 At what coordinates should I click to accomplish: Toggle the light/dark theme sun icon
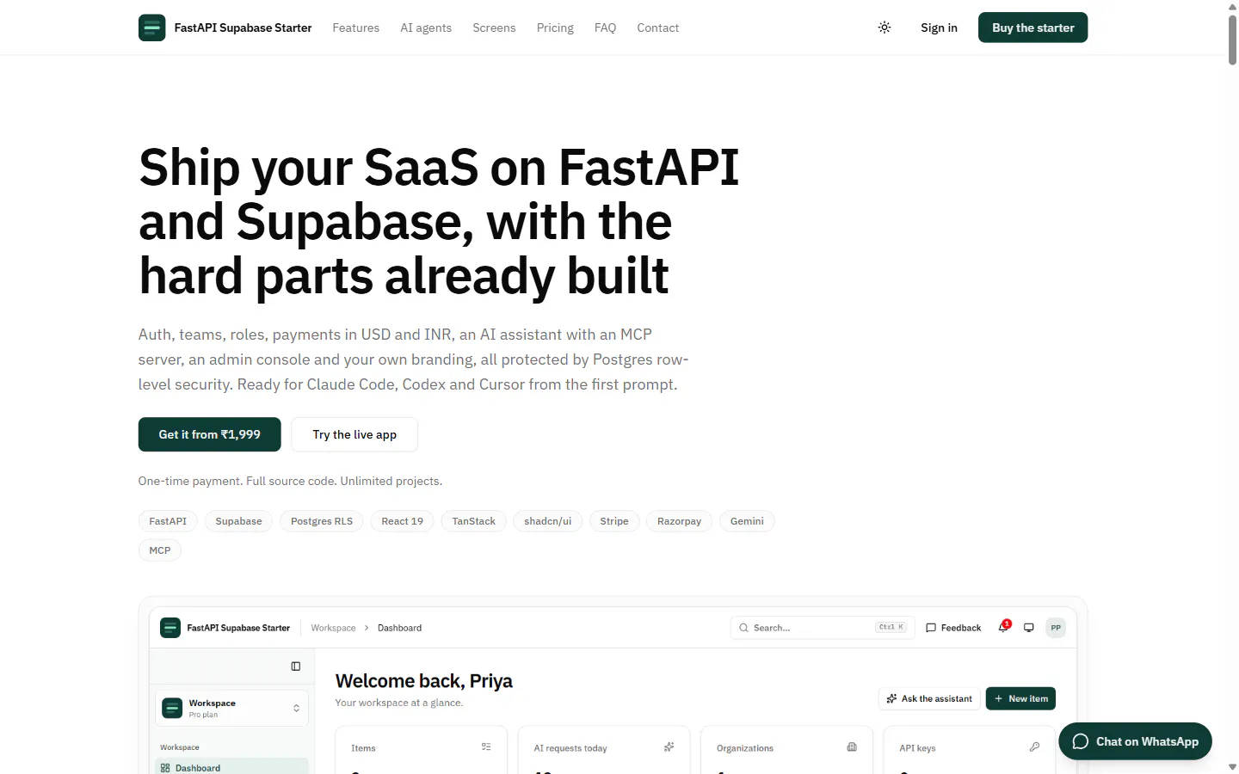(885, 28)
